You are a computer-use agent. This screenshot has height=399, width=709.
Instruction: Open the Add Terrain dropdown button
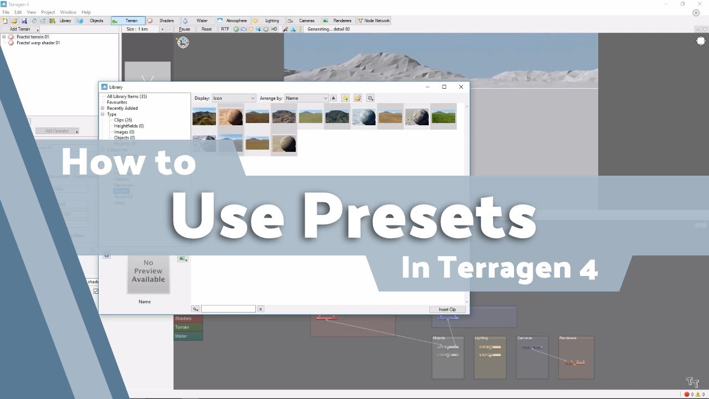tap(20, 29)
